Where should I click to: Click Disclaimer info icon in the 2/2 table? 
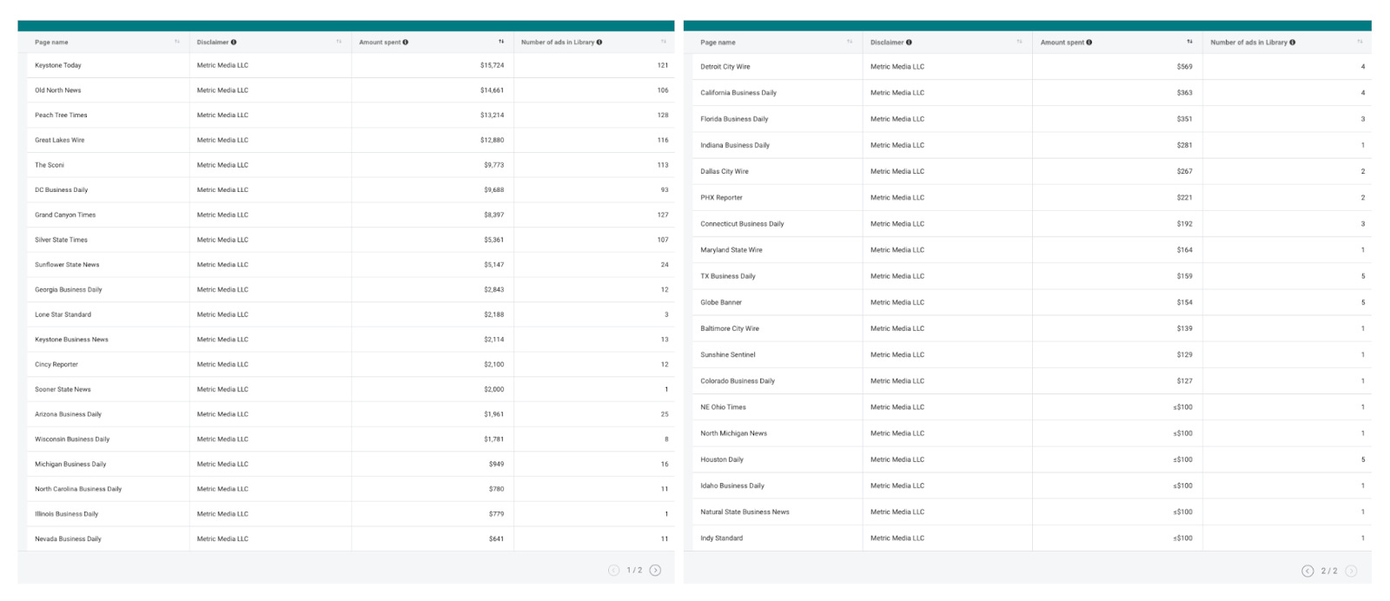(910, 42)
